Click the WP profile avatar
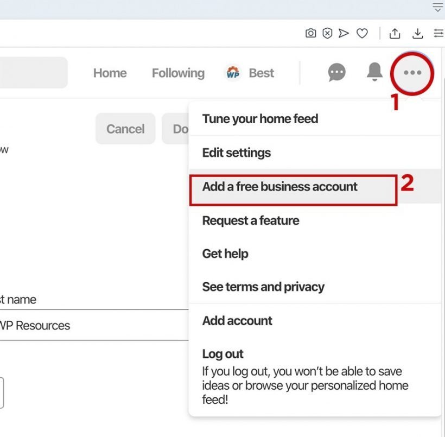Viewport: 445px width, 437px height. [x=233, y=73]
